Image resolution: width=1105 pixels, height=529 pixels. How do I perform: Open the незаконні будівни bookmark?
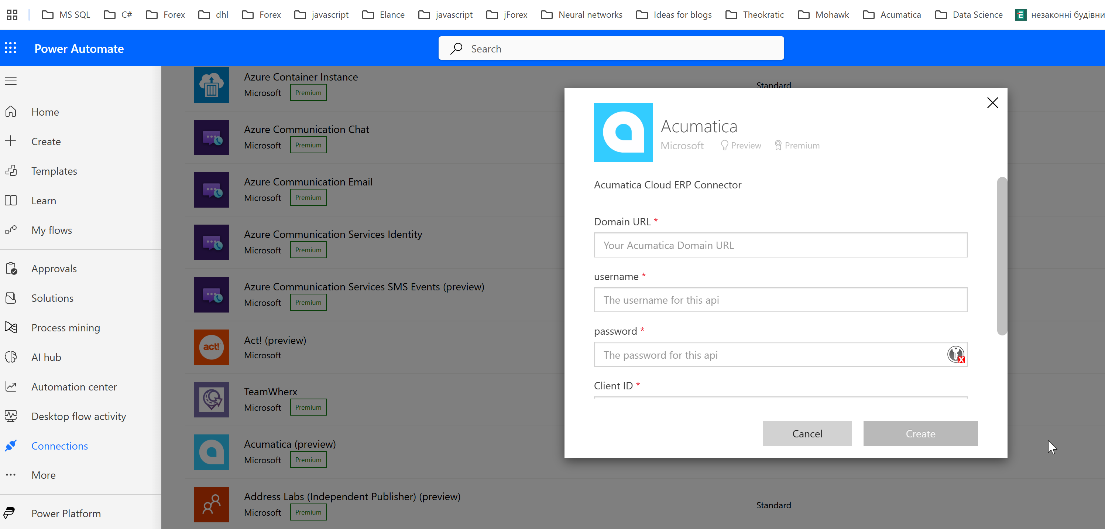pos(1060,15)
